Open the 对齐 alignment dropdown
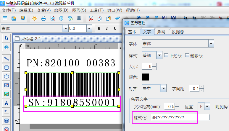Screen dimensions: 229x131 tap(164, 88)
